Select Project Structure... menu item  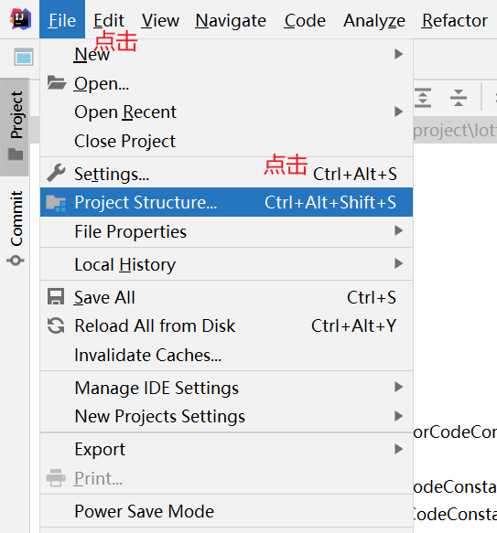226,202
